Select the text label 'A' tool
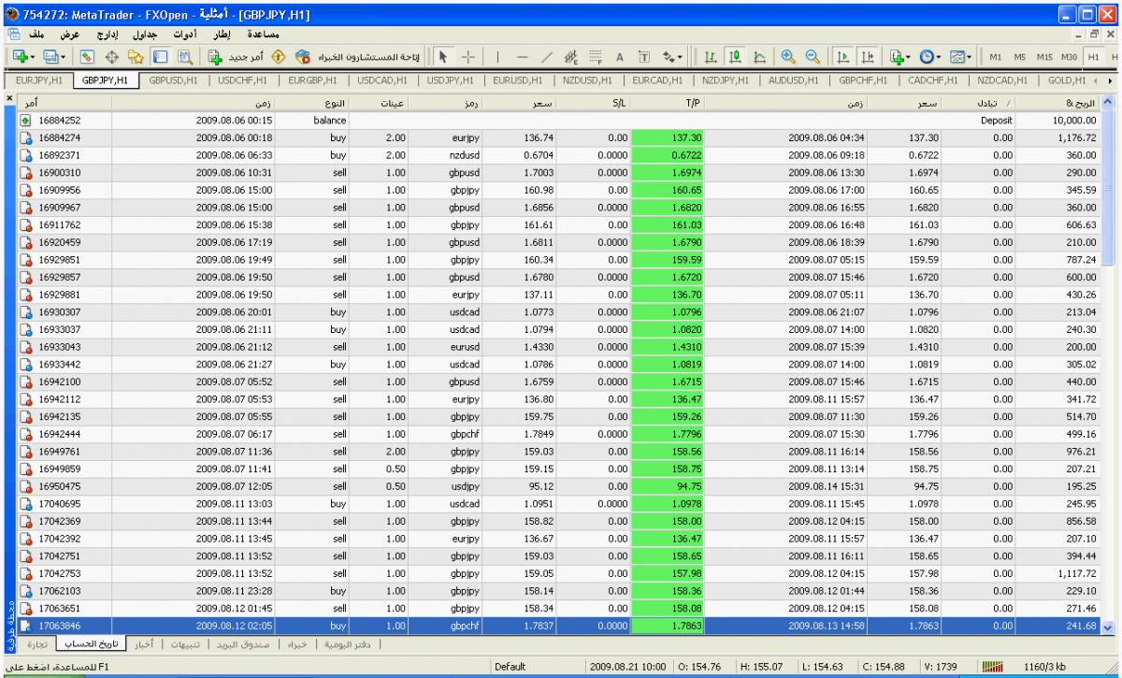The width and height of the screenshot is (1122, 678). tap(620, 56)
